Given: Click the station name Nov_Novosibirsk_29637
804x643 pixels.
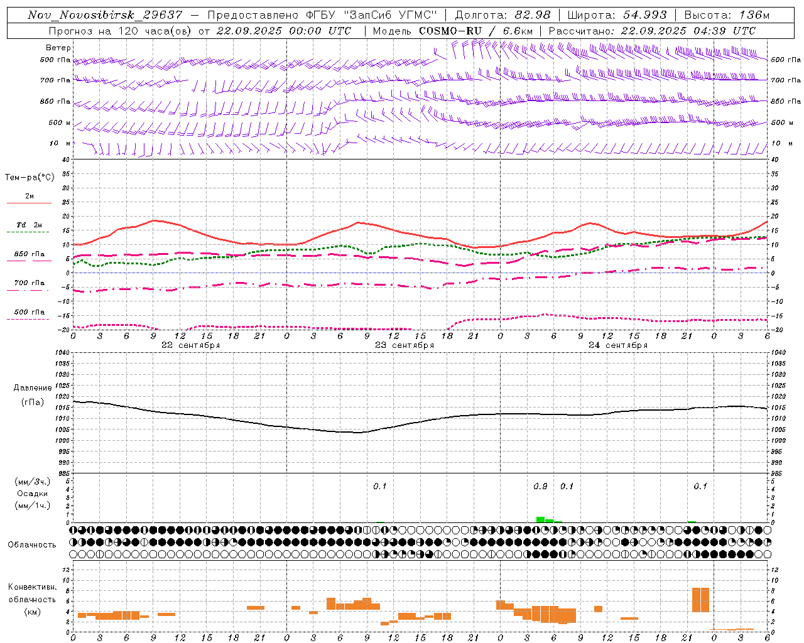Looking at the screenshot, I should 105,15.
